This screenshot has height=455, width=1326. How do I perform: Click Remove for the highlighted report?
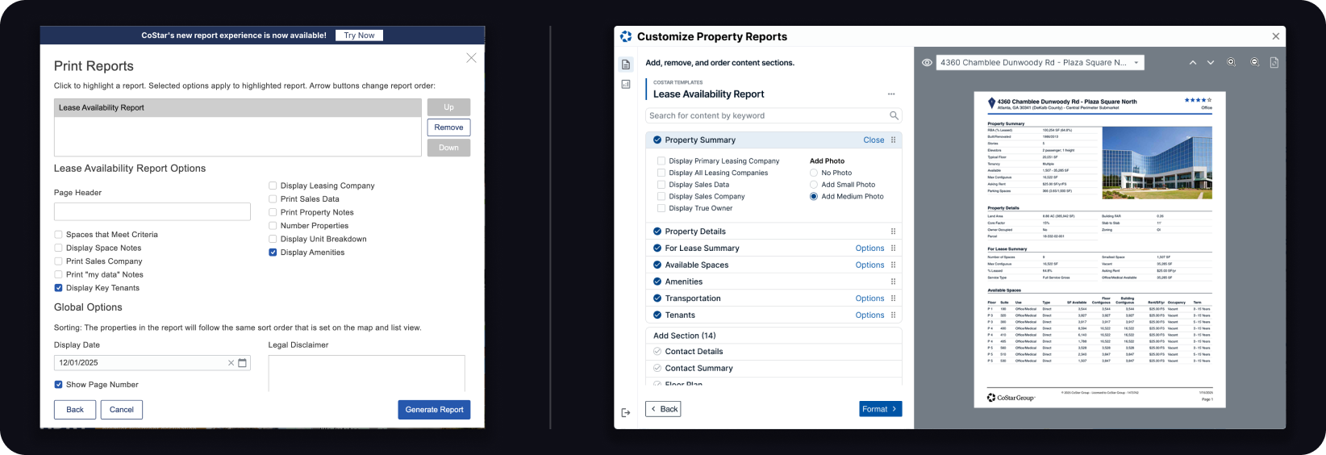tap(448, 127)
